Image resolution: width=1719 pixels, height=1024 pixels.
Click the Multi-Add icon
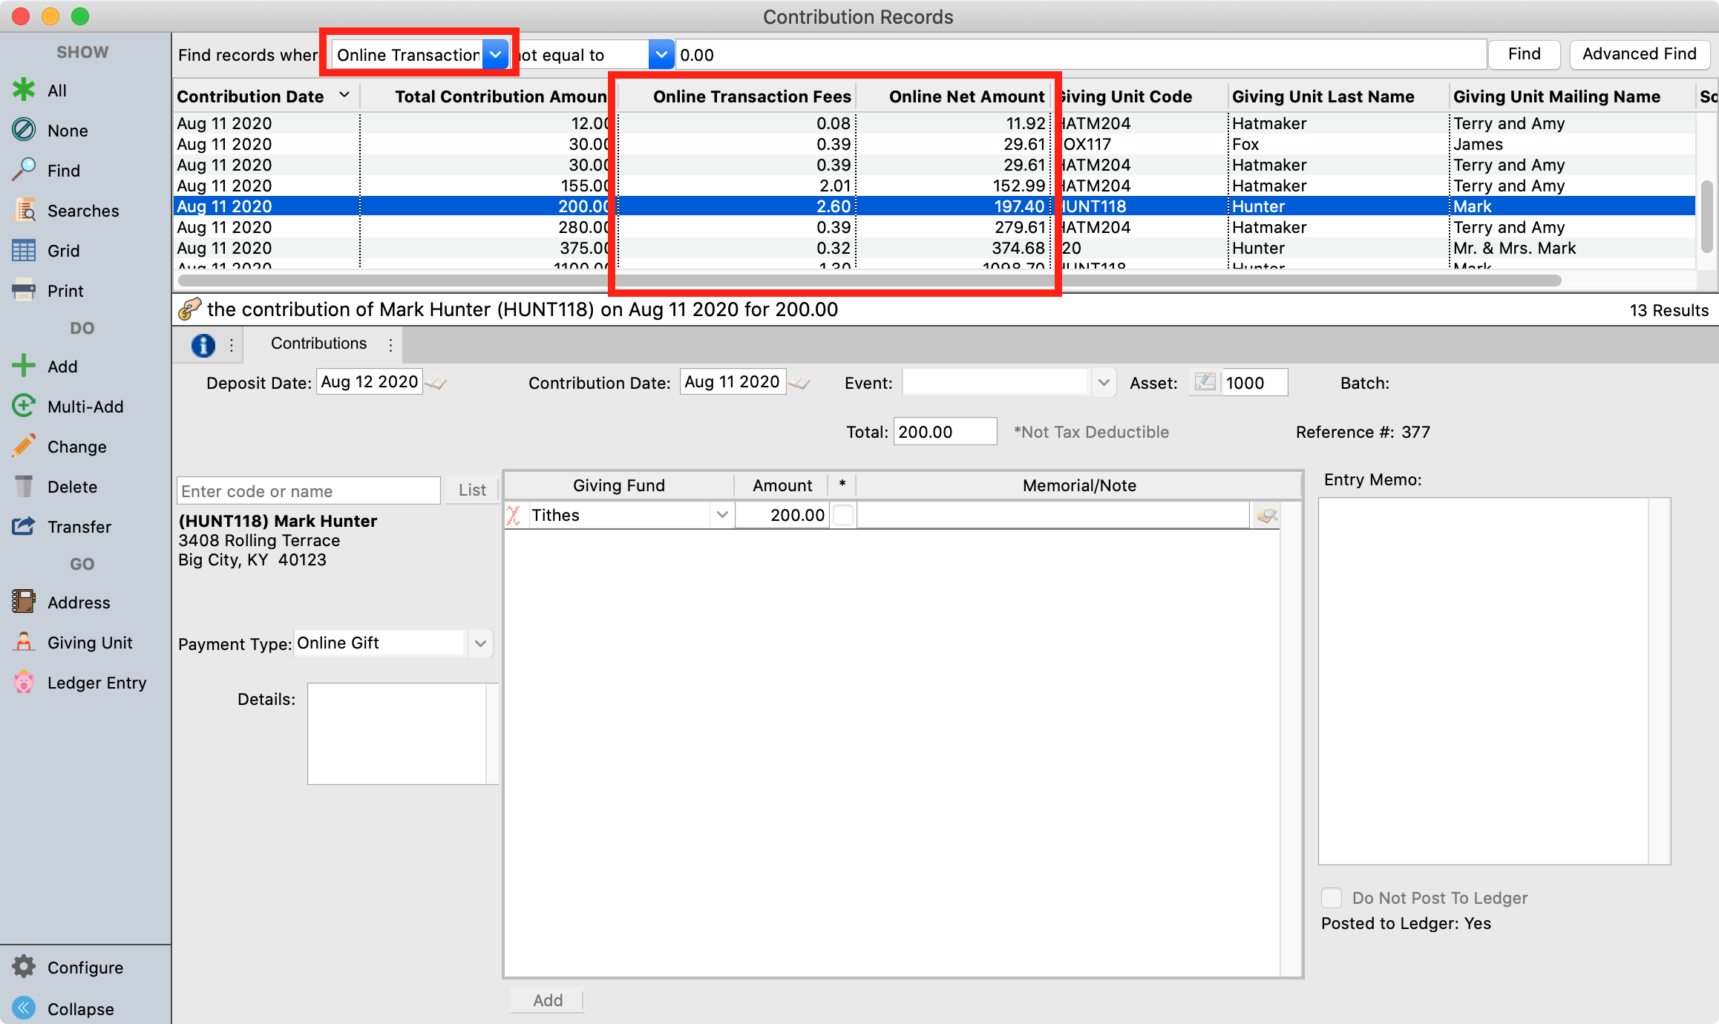24,406
